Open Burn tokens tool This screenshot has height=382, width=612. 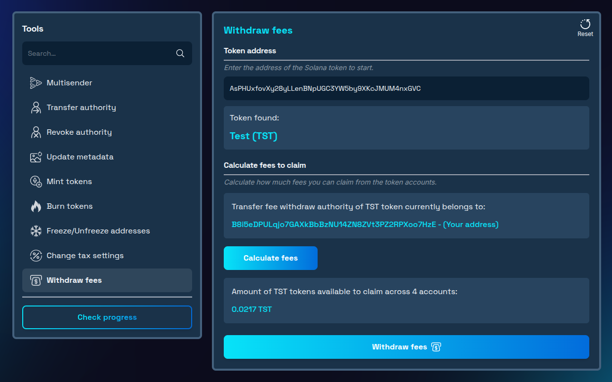(x=107, y=206)
